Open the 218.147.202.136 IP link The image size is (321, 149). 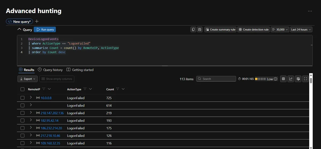tap(52, 113)
